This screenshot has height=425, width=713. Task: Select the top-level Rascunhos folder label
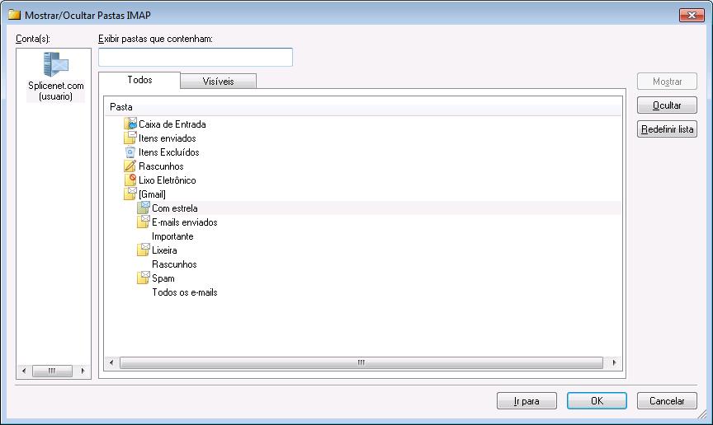[x=161, y=166]
